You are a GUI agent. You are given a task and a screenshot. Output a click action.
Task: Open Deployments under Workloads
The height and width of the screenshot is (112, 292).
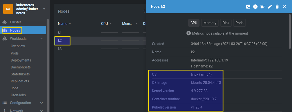[x=21, y=60]
